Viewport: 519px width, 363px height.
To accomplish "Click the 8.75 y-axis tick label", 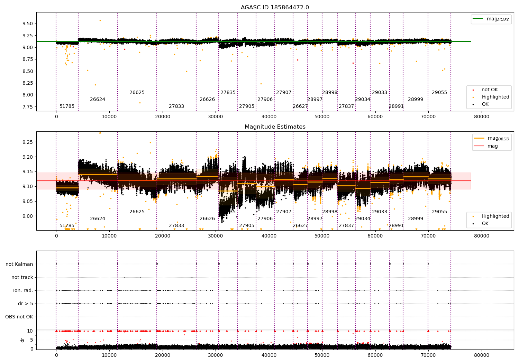I will (28, 59).
